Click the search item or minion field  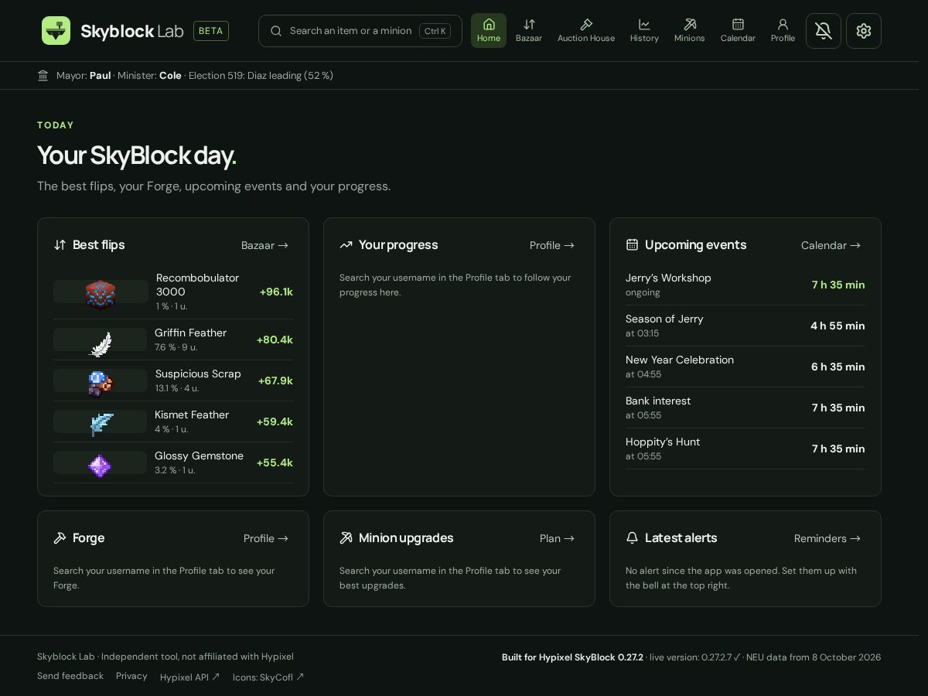click(360, 31)
